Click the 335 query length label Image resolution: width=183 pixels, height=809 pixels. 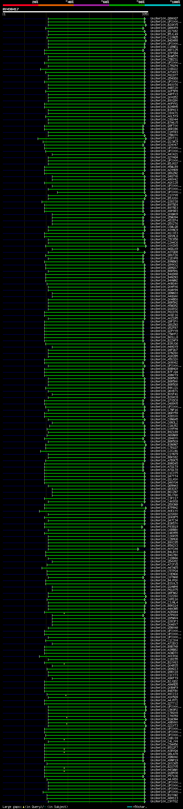pyautogui.click(x=144, y=14)
